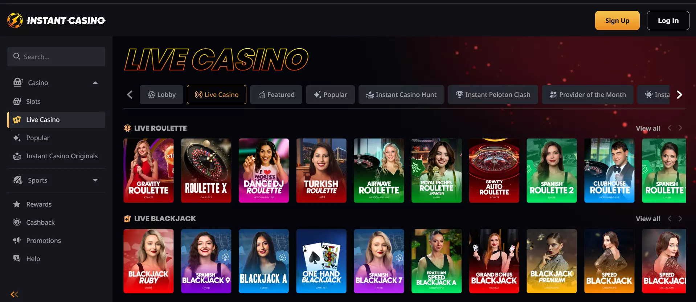Expand the Sports sidebar section

point(95,180)
